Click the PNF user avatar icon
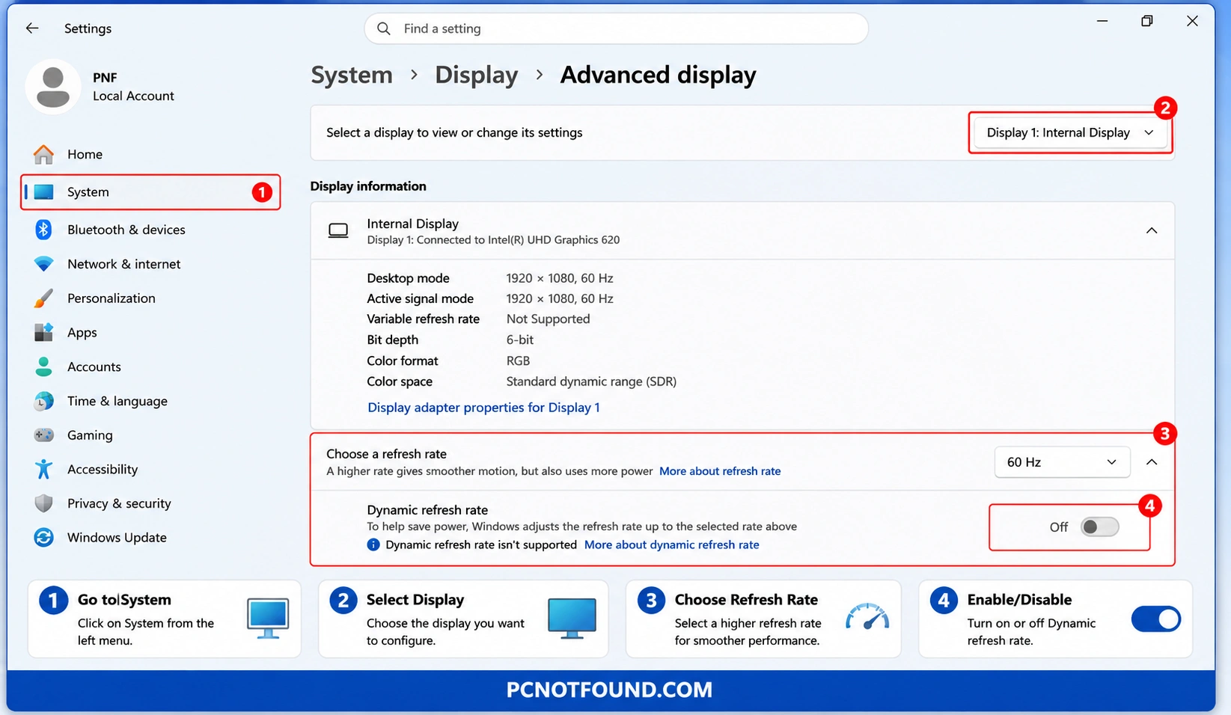Viewport: 1231px width, 715px height. tap(53, 87)
